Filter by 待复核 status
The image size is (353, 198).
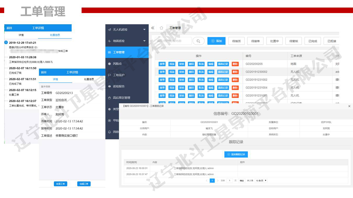tap(294, 41)
